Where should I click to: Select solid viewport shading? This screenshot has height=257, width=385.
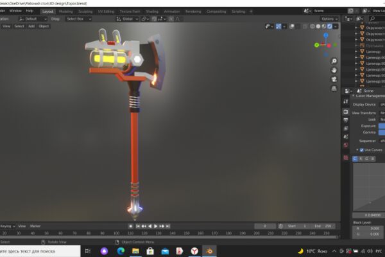click(x=318, y=26)
